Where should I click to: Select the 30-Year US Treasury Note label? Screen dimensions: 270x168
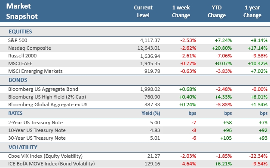click(x=37, y=138)
